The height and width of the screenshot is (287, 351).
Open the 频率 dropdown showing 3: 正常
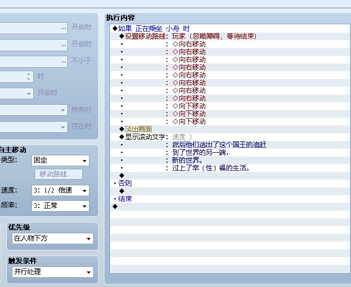click(60, 206)
